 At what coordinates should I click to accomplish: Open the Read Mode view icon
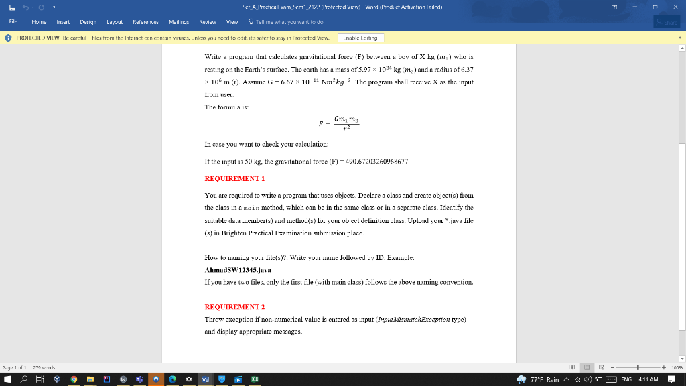[x=572, y=367]
